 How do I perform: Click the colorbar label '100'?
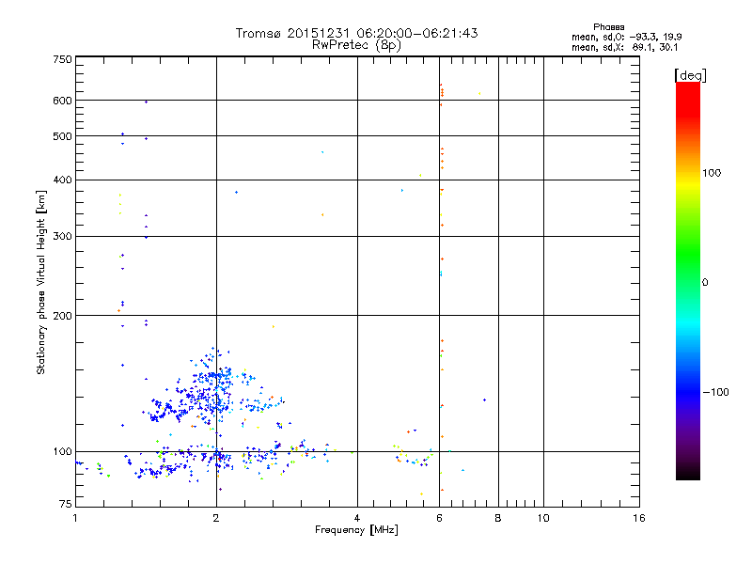pos(712,173)
